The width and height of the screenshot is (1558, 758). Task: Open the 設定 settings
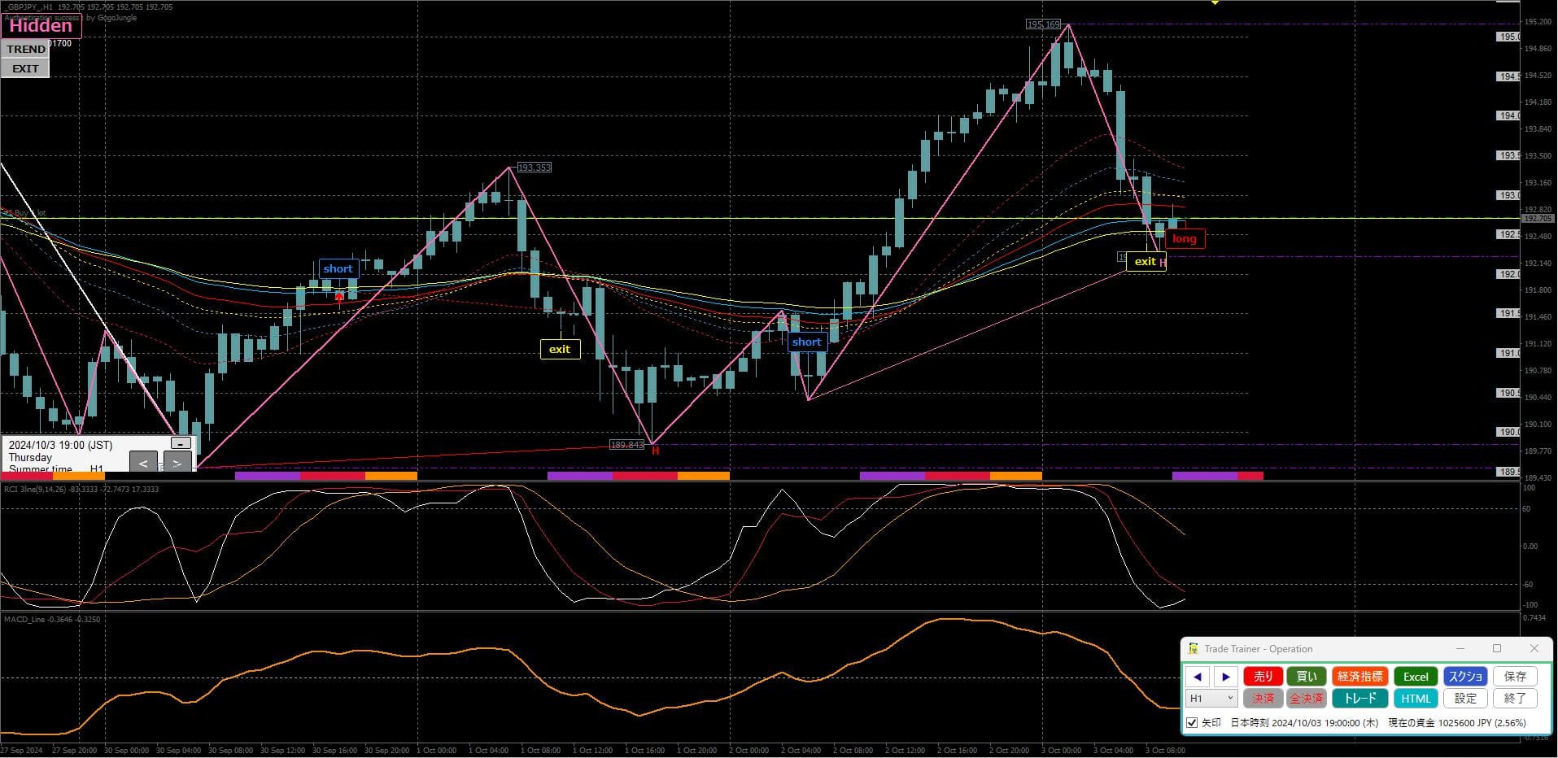click(1465, 698)
